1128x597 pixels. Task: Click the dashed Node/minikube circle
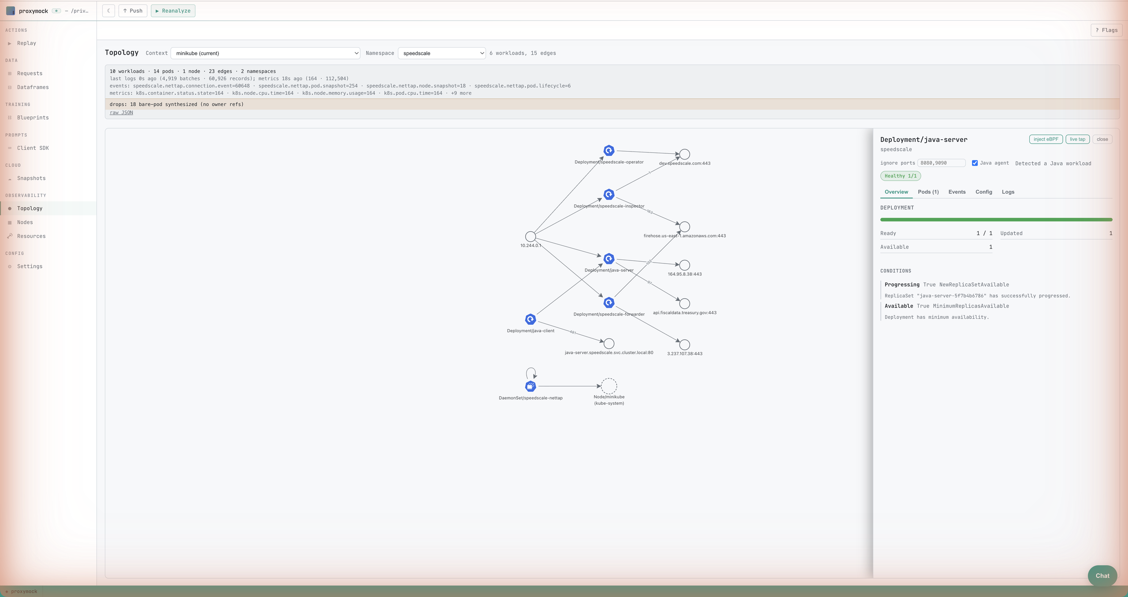point(609,386)
